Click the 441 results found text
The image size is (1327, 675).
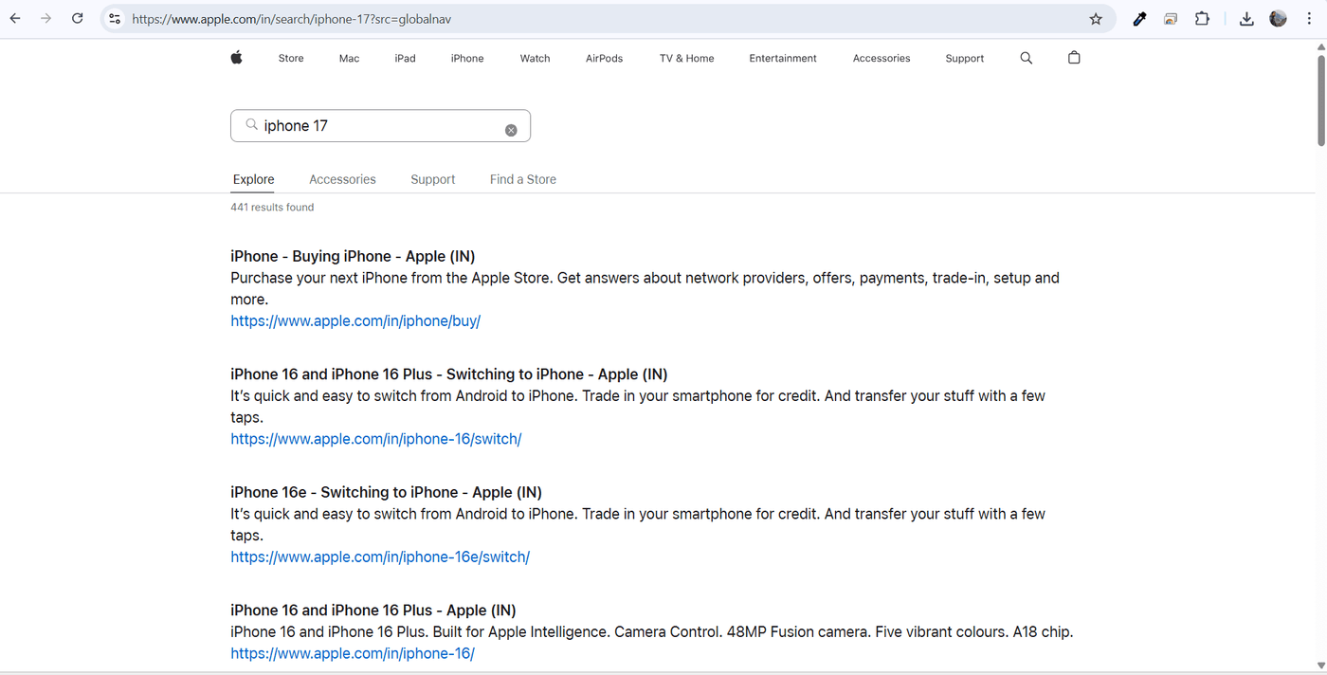pyautogui.click(x=272, y=207)
